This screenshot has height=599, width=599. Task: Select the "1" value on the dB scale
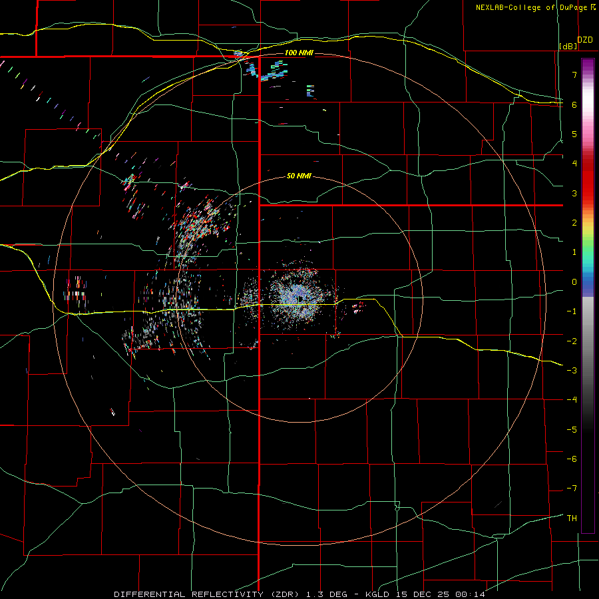coord(574,252)
